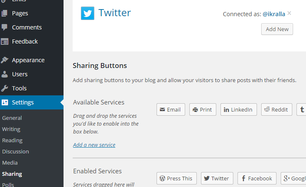The width and height of the screenshot is (306, 187).
Task: Go to General settings submenu
Action: (12, 118)
